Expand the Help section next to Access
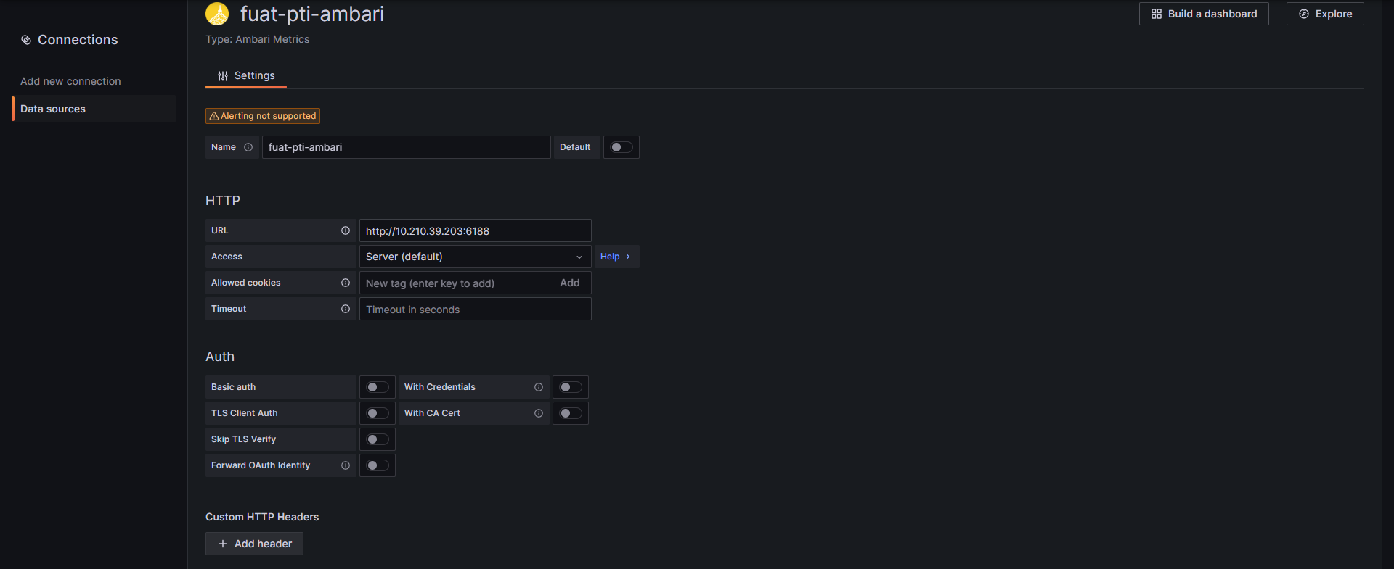Image resolution: width=1394 pixels, height=569 pixels. [x=616, y=257]
